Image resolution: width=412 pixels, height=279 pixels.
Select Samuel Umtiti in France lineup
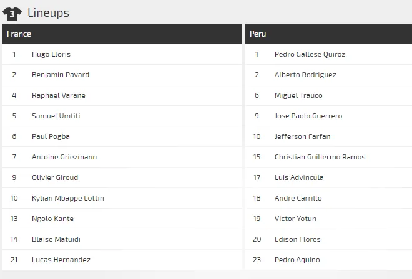tap(56, 116)
